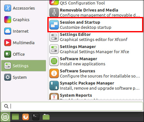Open Settings Manager for Xfce
This screenshot has height=122, width=144.
(x=95, y=49)
